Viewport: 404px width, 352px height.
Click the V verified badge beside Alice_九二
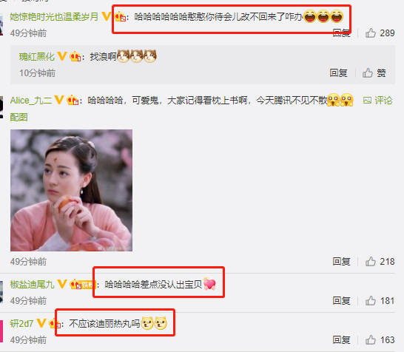[59, 100]
